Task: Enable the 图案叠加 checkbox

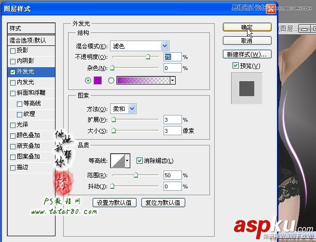Action: pos(13,157)
